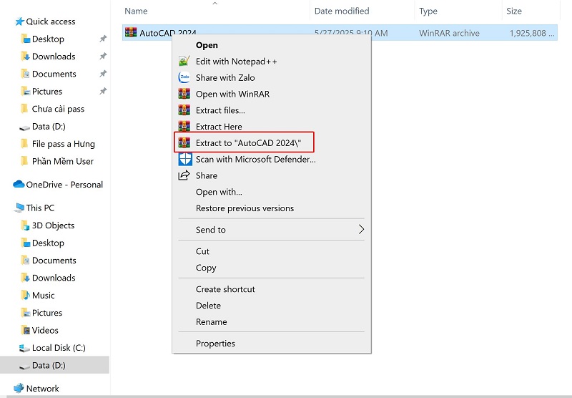Select Create shortcut

tap(225, 289)
